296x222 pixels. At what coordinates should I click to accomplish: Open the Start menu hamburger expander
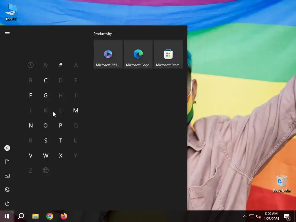tap(7, 34)
